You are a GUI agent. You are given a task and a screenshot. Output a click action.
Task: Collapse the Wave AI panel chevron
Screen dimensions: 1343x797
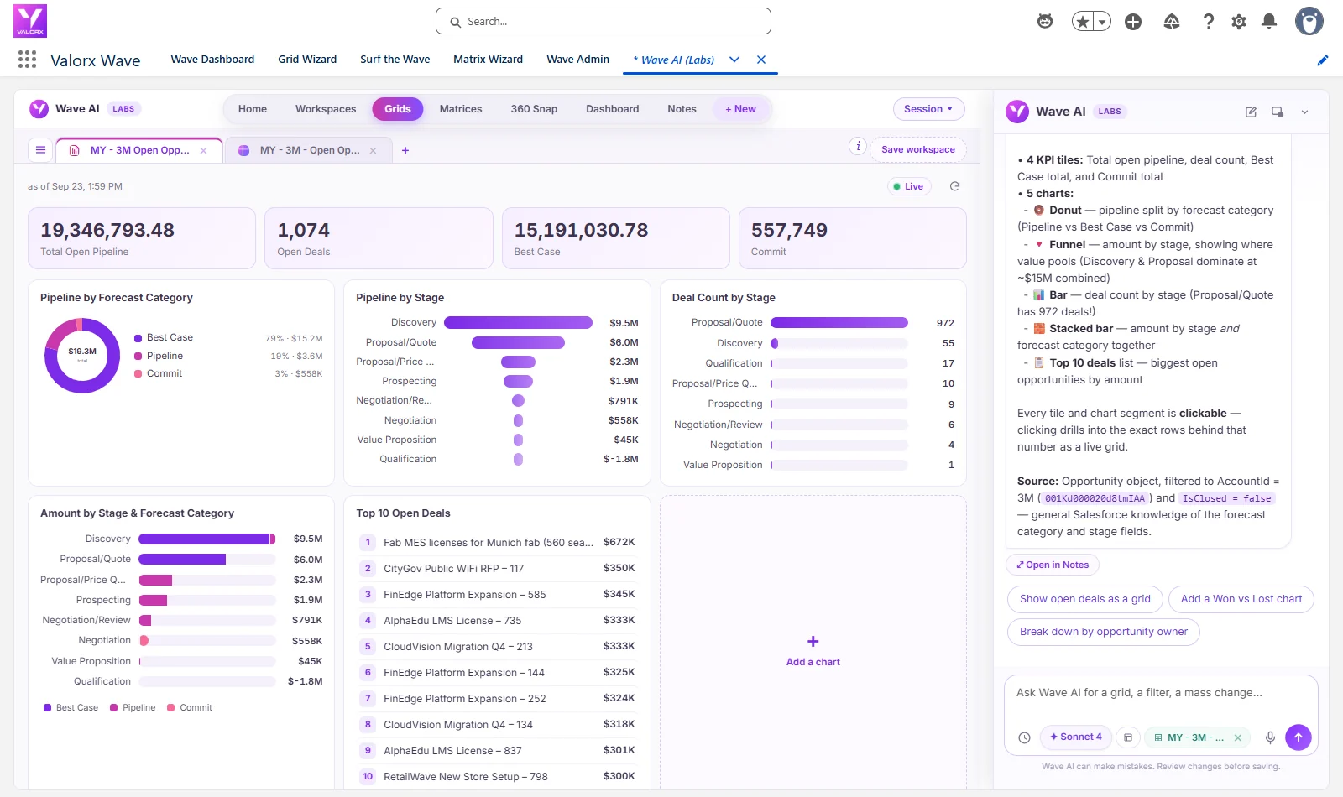click(x=1304, y=112)
